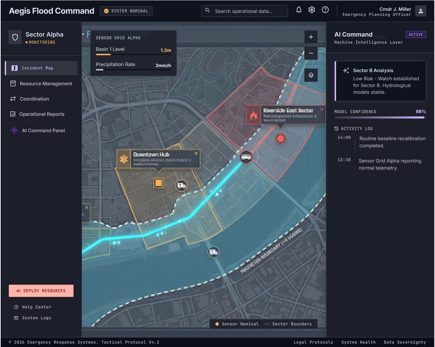Image resolution: width=435 pixels, height=347 pixels.
Task: Select the orange square marker in Downtown Hub
Action: click(158, 183)
